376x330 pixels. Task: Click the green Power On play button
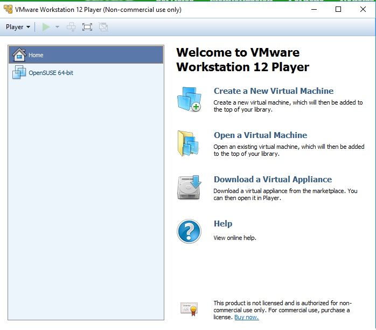point(46,27)
